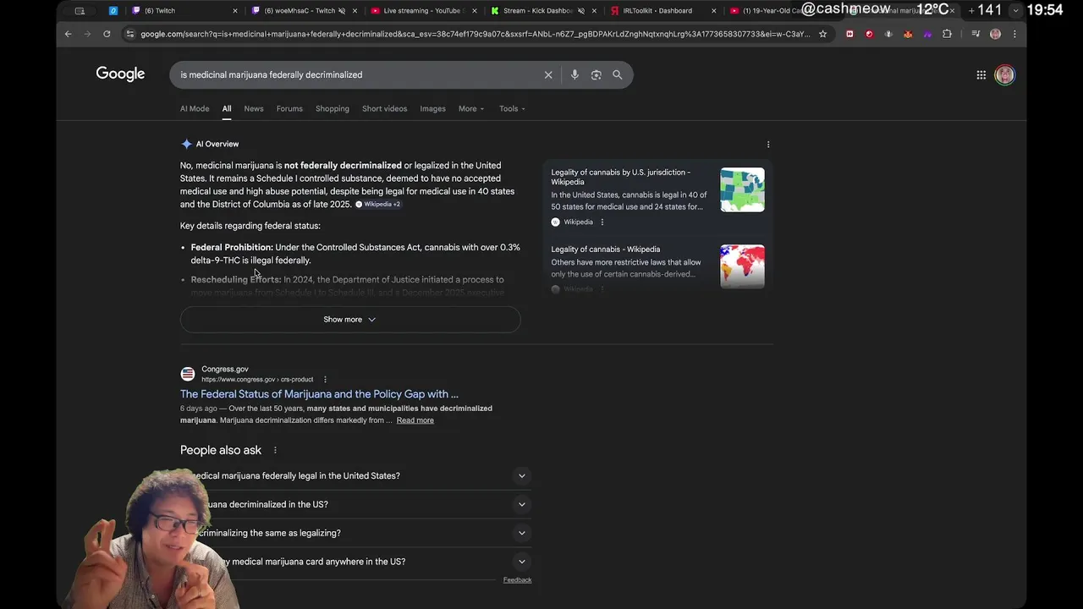Open AI Overview three-dot options
1083x609 pixels.
click(768, 145)
